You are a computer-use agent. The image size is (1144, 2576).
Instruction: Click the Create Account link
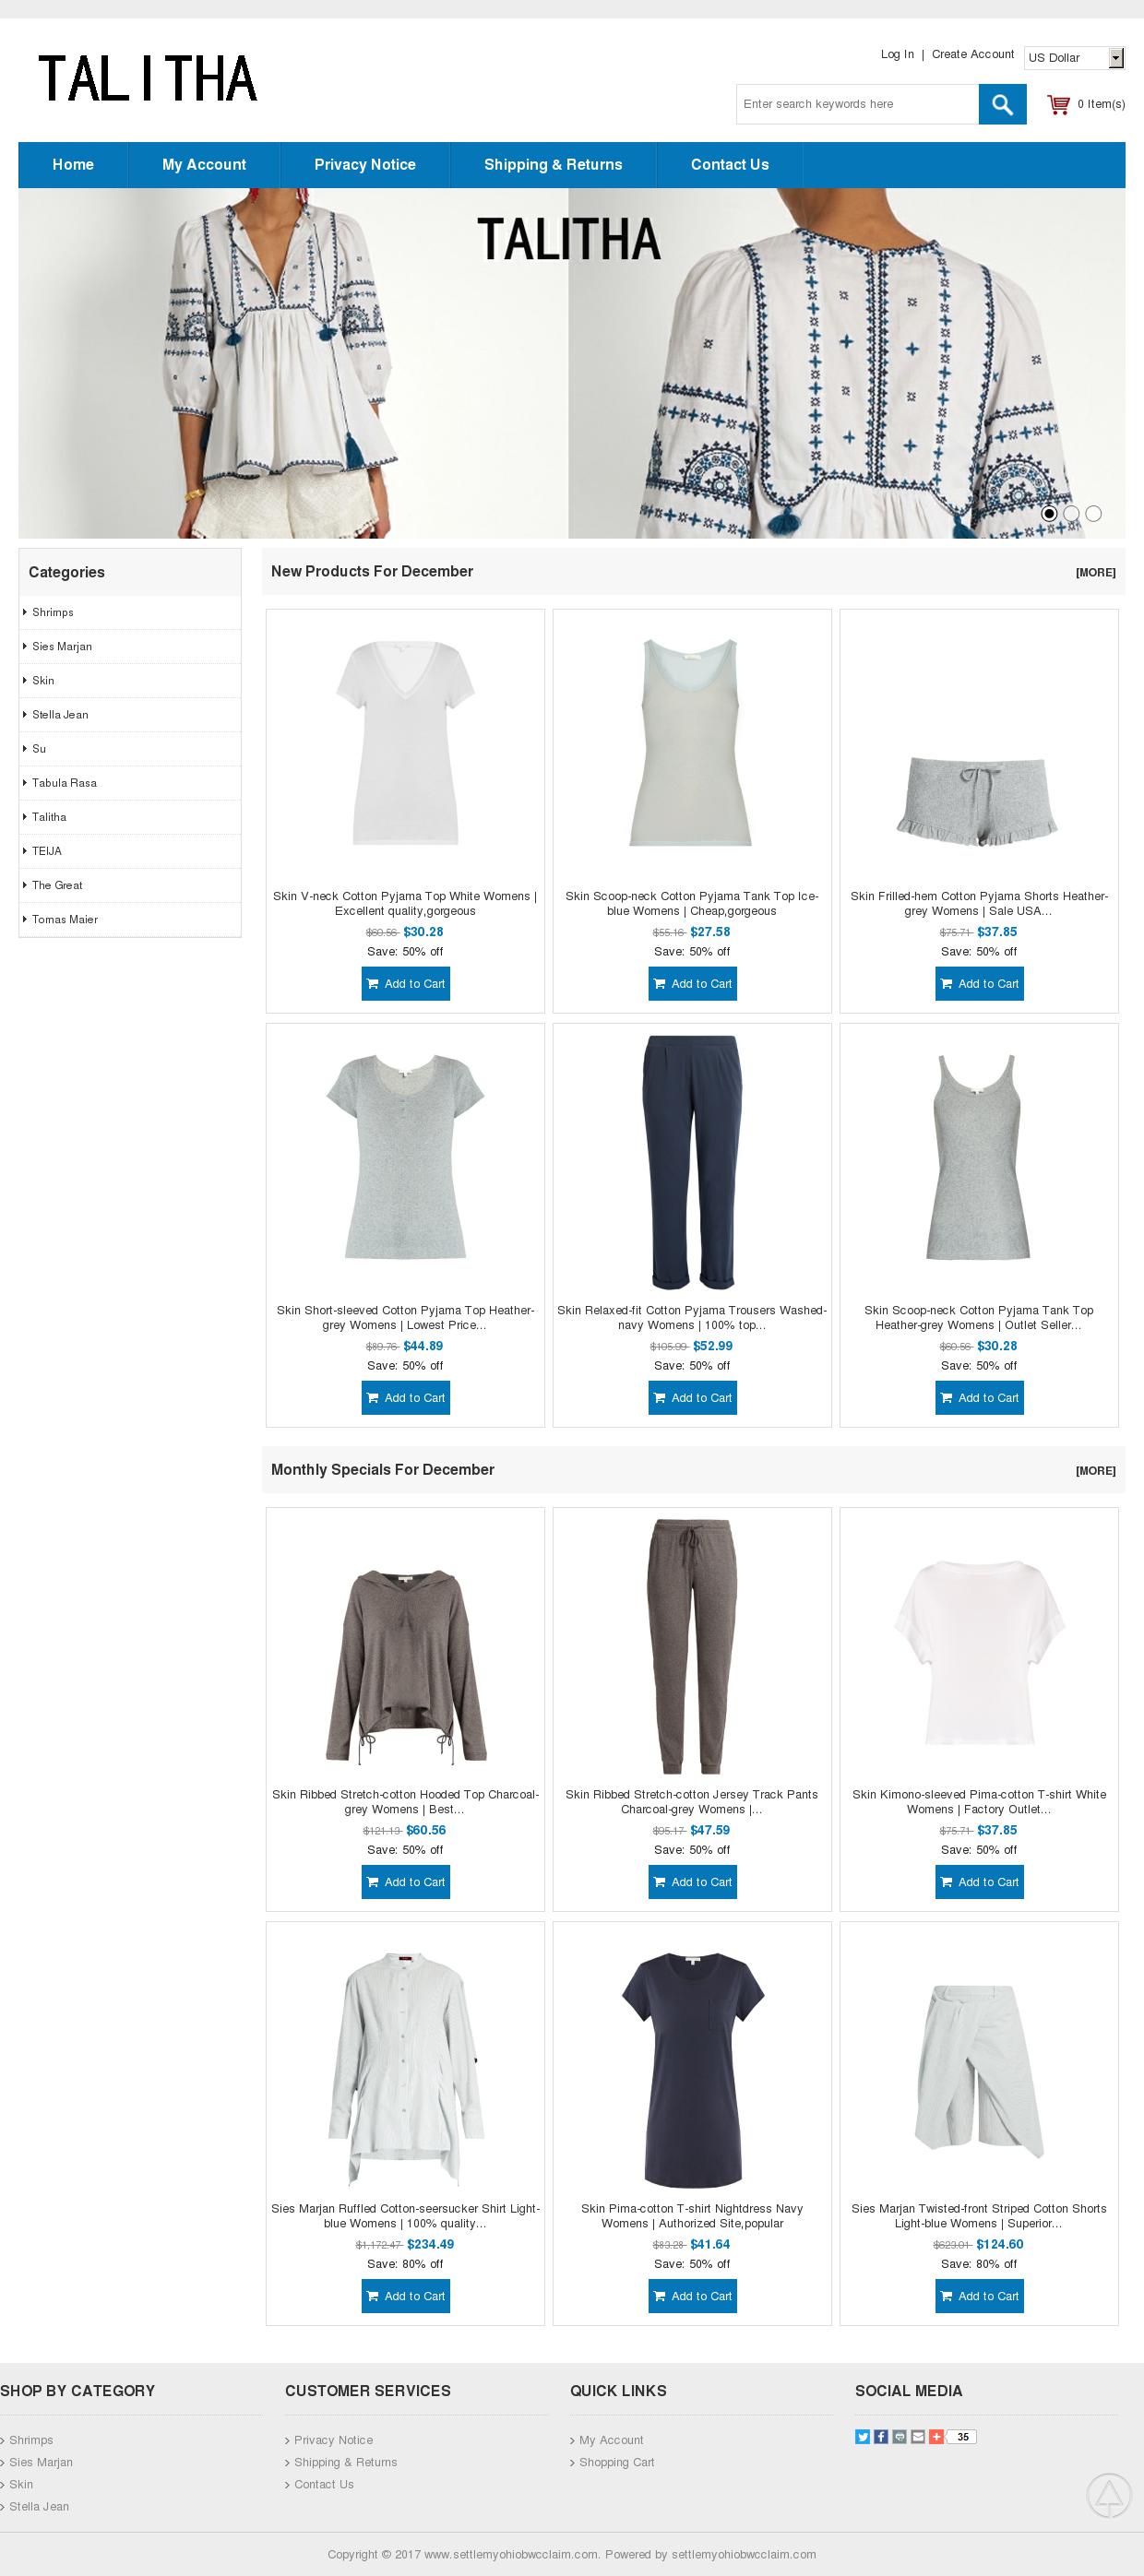973,54
